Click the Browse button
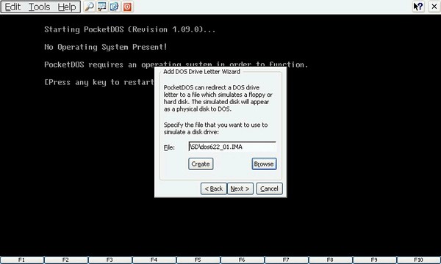The width and height of the screenshot is (441, 264). [264, 164]
